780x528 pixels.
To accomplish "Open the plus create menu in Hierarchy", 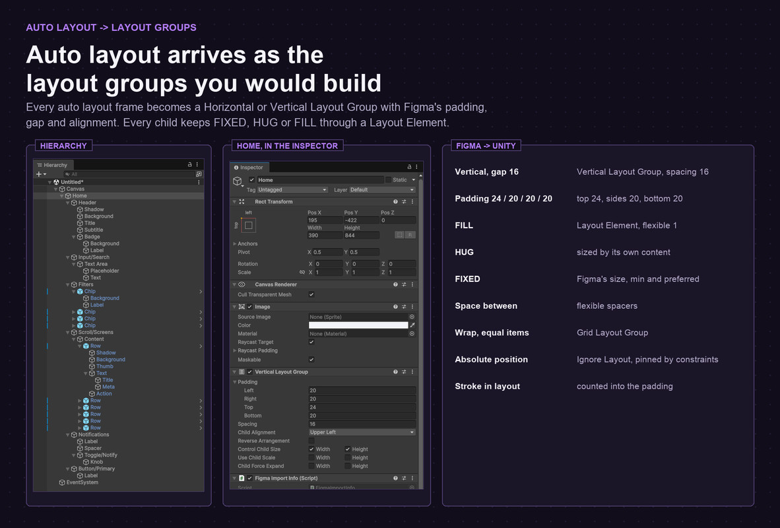I will click(41, 174).
